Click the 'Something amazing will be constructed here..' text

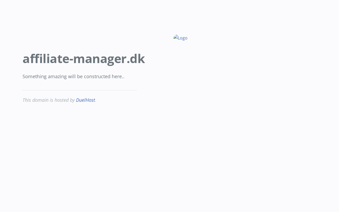[73, 76]
